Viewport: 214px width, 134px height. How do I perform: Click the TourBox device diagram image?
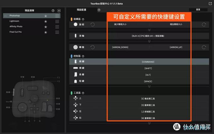tap(33, 99)
